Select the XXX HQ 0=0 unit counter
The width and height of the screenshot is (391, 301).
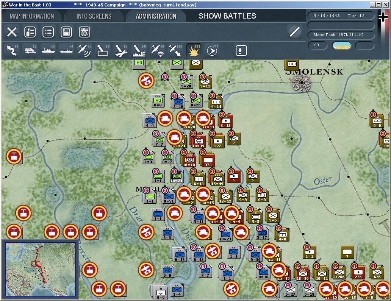158,101
